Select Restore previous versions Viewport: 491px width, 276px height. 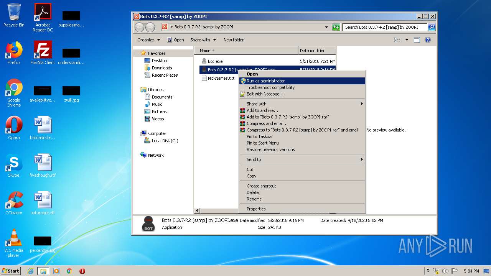click(302, 149)
